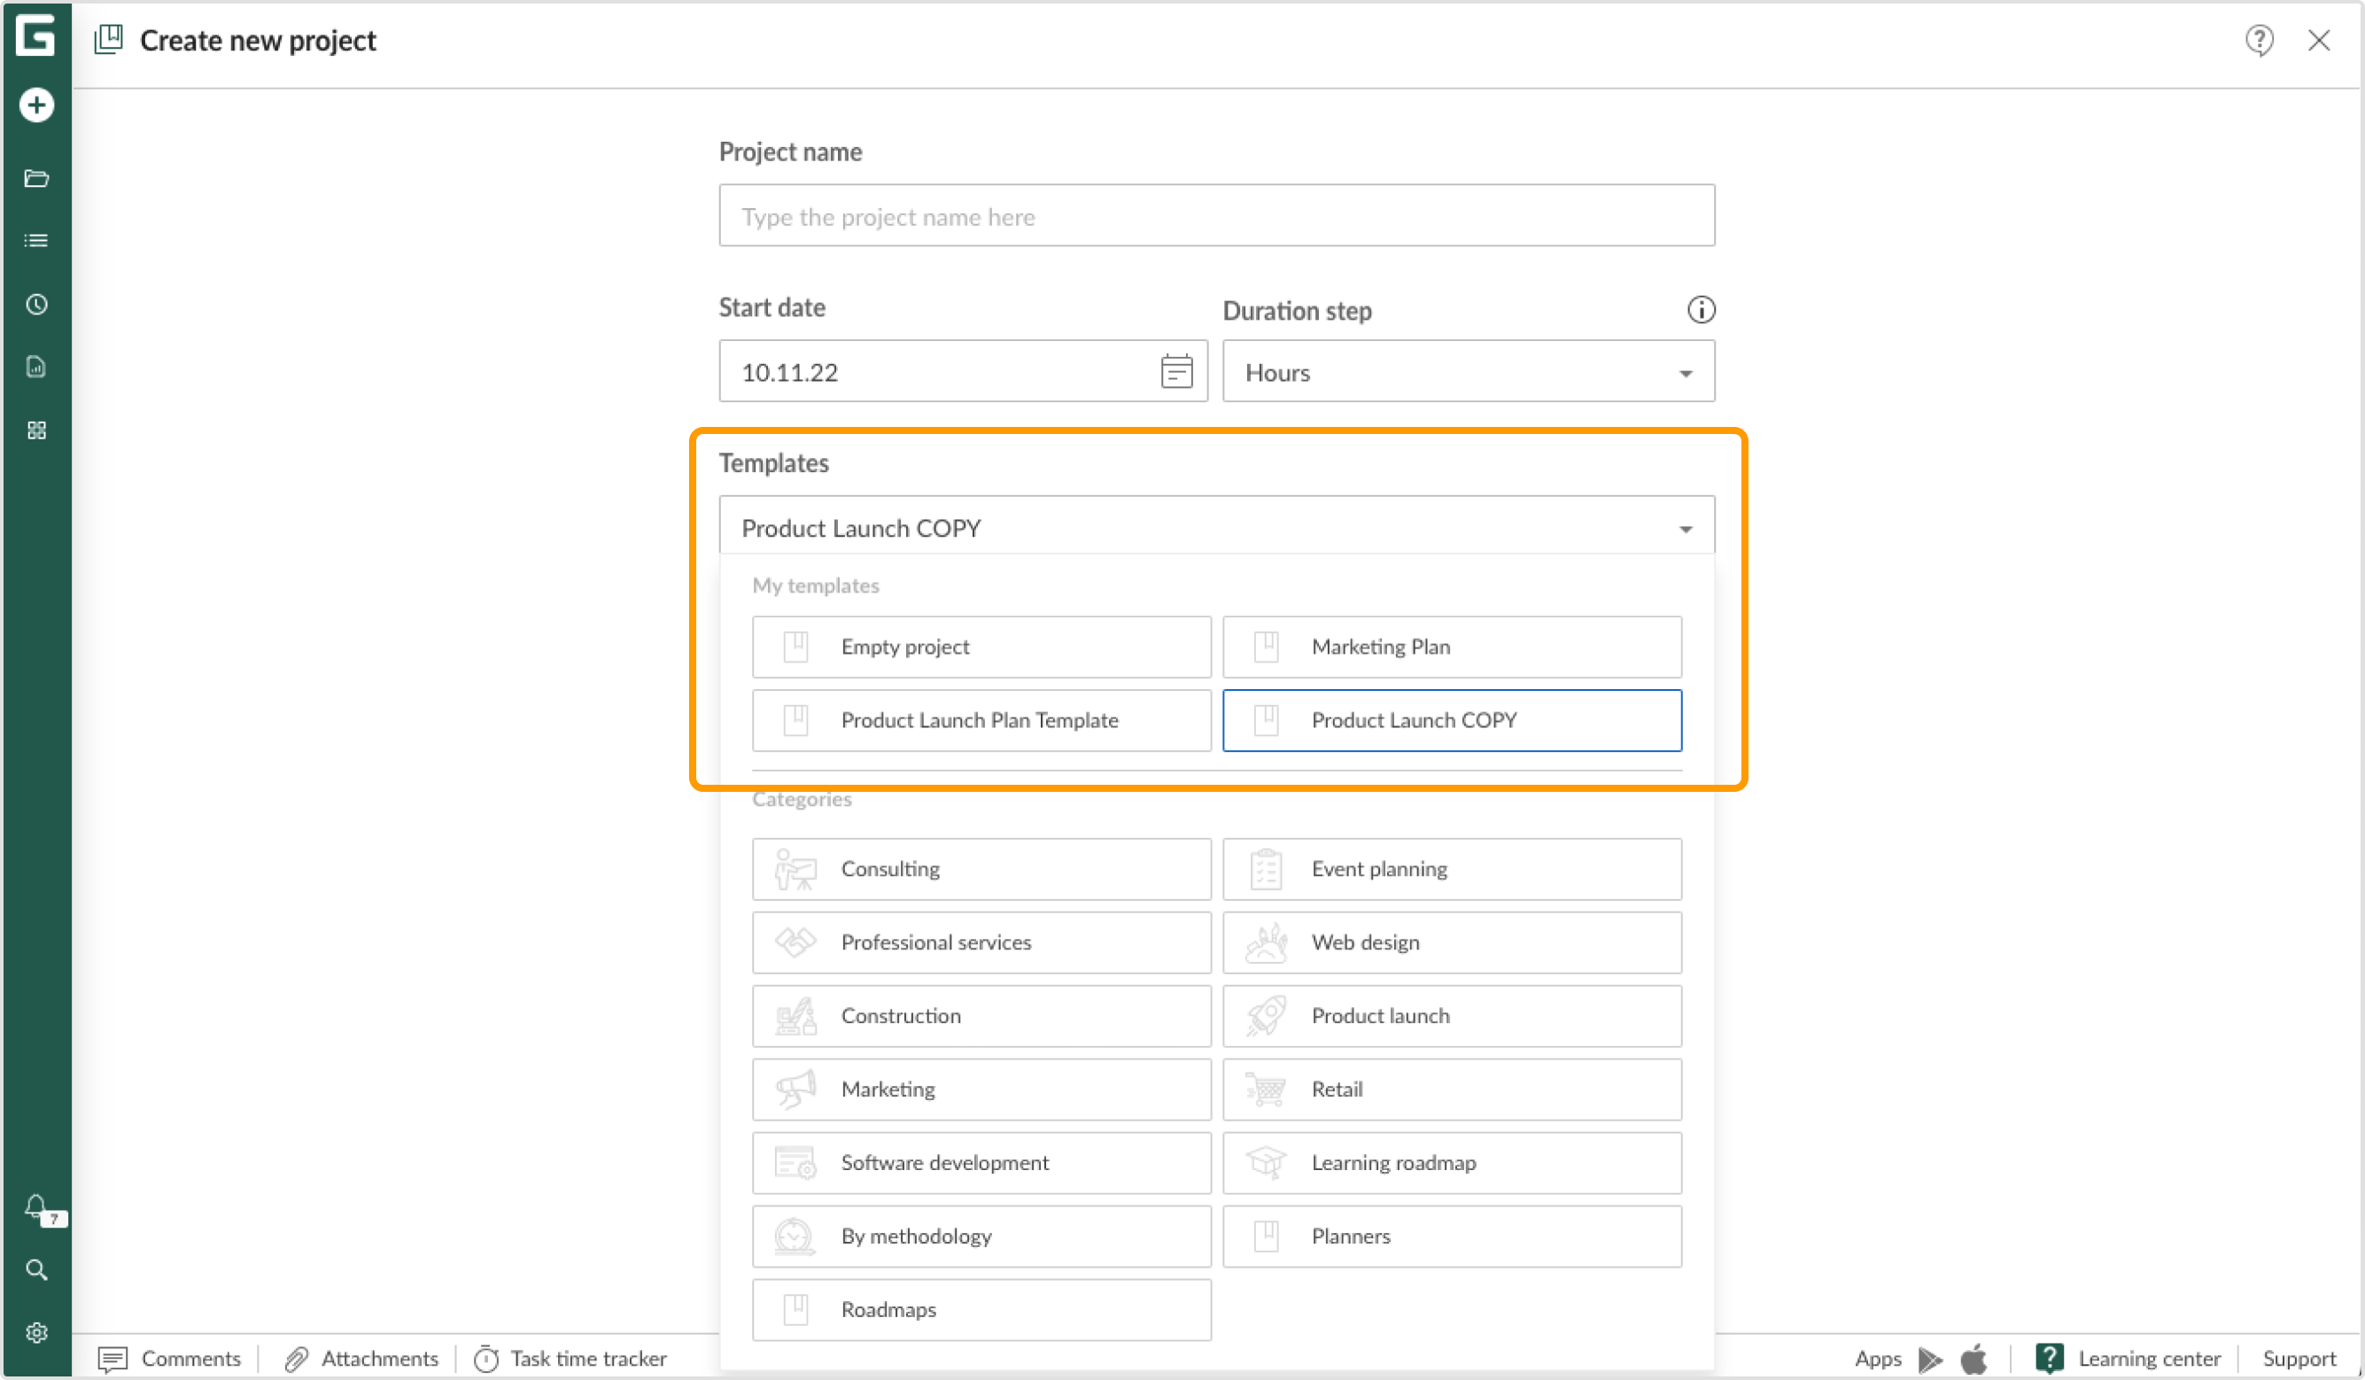Click the project name input field

[1216, 215]
